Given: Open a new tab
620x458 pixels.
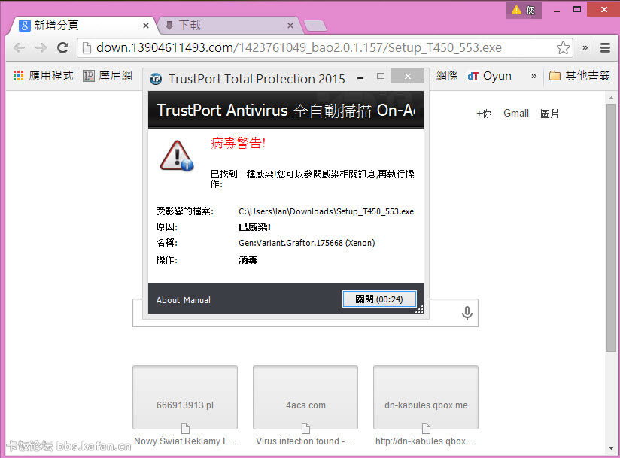Looking at the screenshot, I should click(315, 26).
